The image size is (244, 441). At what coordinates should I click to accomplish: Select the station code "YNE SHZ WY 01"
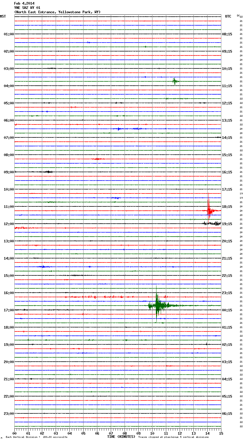[x=27, y=8]
